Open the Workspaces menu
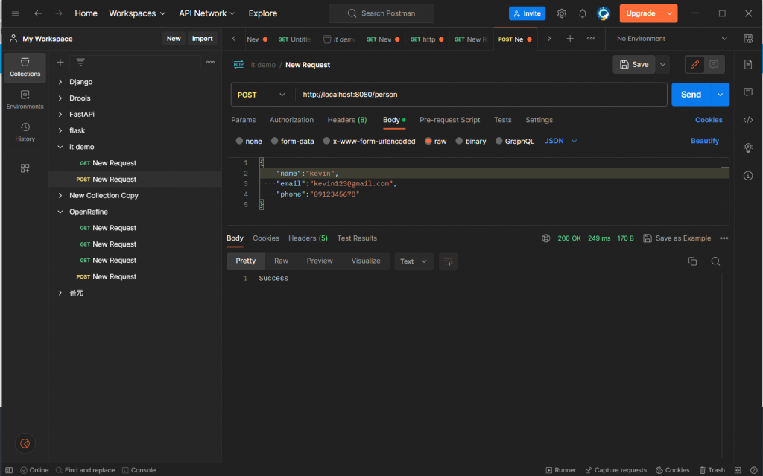The image size is (763, 476). 137,13
